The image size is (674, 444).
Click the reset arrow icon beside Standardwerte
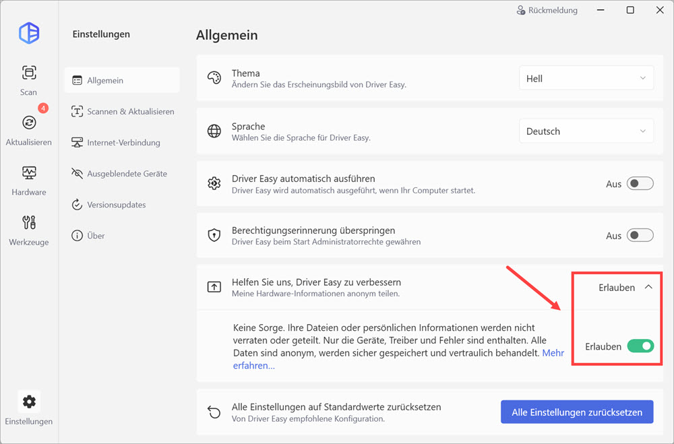click(214, 412)
